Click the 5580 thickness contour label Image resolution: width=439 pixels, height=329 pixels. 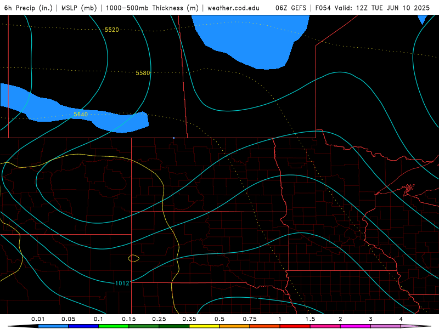click(143, 73)
